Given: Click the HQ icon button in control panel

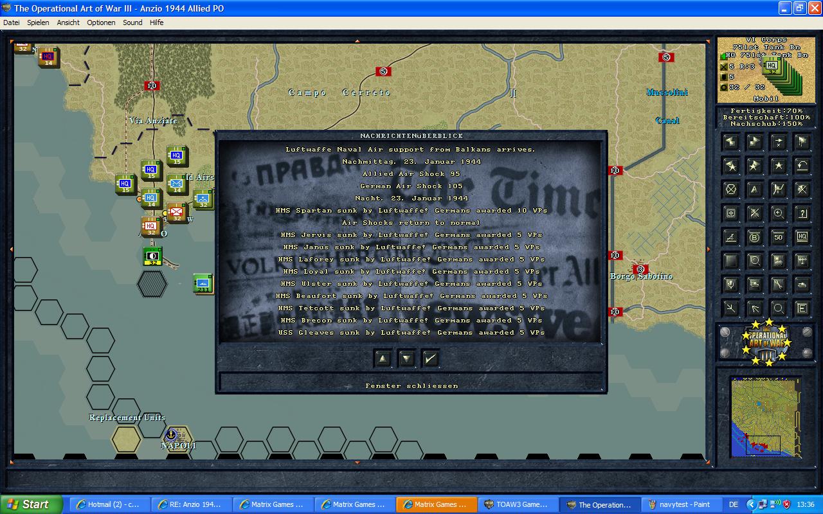Looking at the screenshot, I should [x=802, y=237].
